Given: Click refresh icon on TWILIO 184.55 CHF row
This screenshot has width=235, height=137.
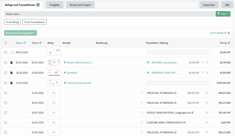Looking at the screenshot, I should tap(141, 103).
